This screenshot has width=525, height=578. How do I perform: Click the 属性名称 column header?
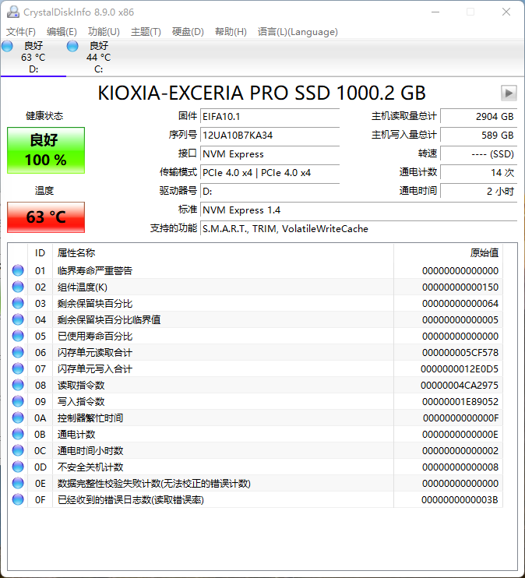(223, 253)
